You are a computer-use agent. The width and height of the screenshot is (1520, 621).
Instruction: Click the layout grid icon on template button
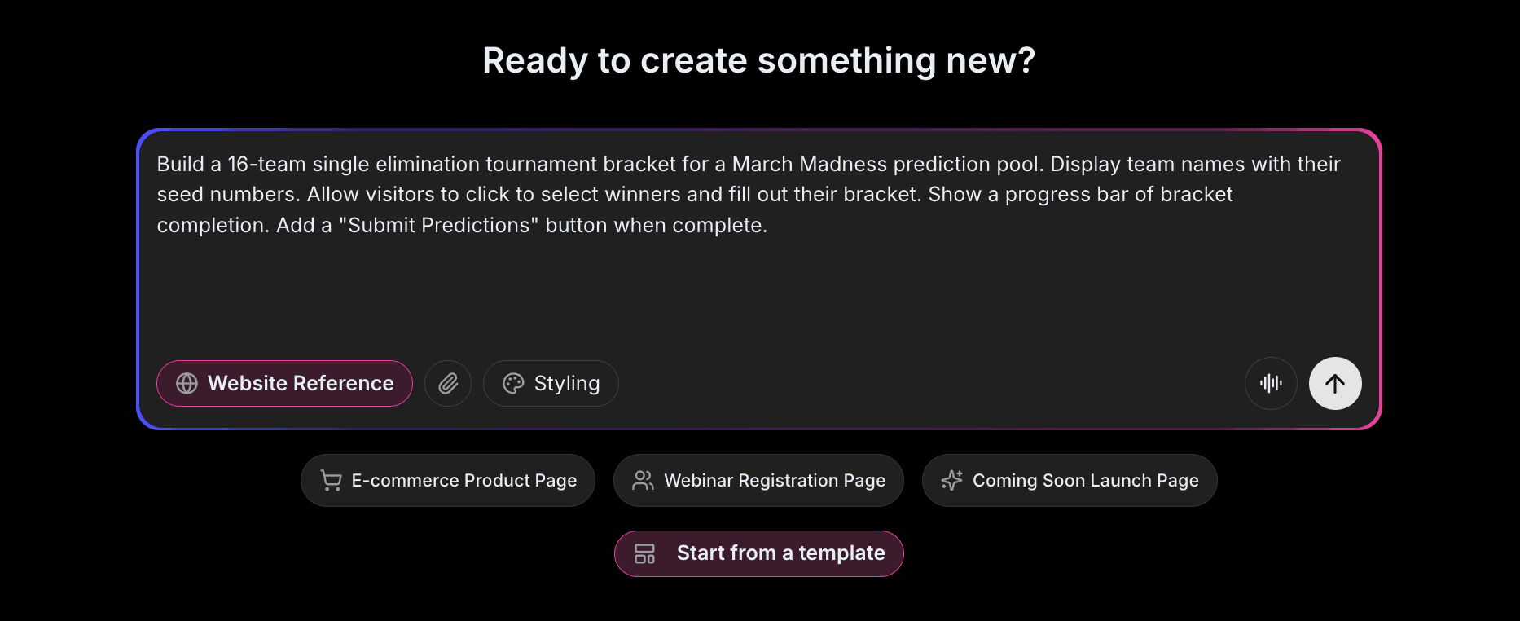tap(645, 553)
